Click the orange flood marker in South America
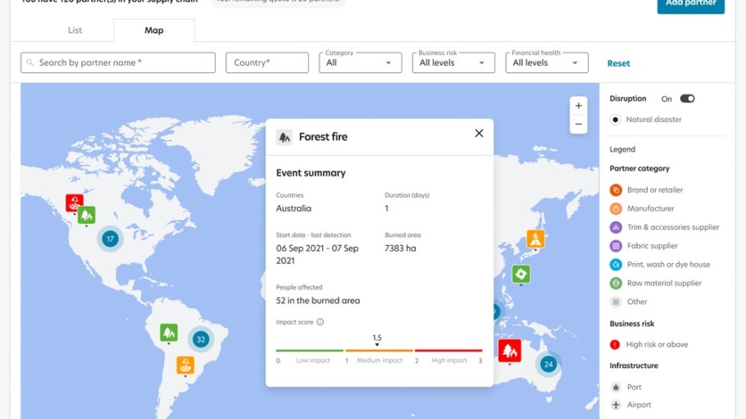Screen dimensions: 746x419 click(x=185, y=365)
